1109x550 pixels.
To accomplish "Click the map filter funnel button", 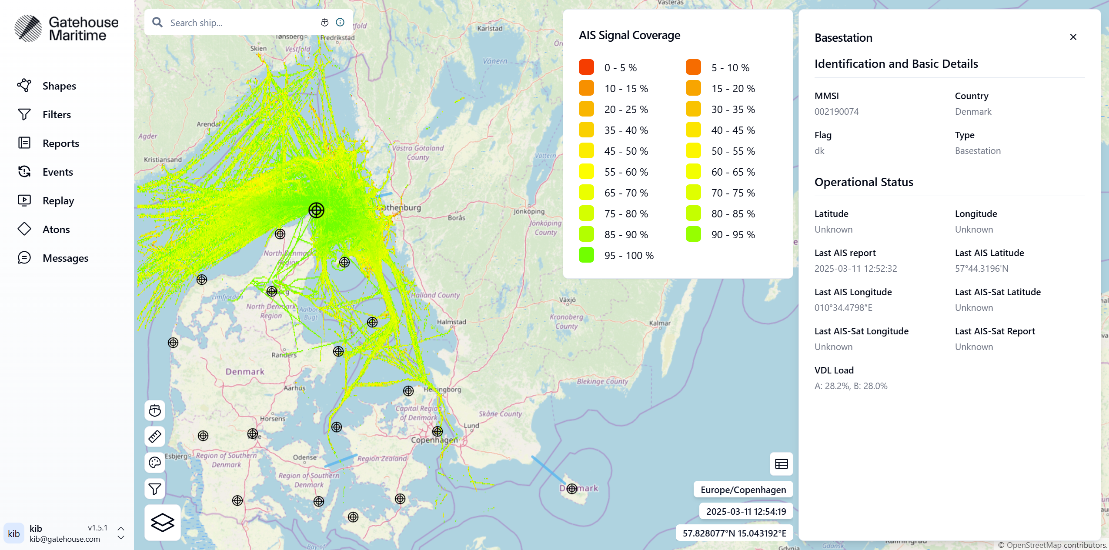I will click(155, 489).
